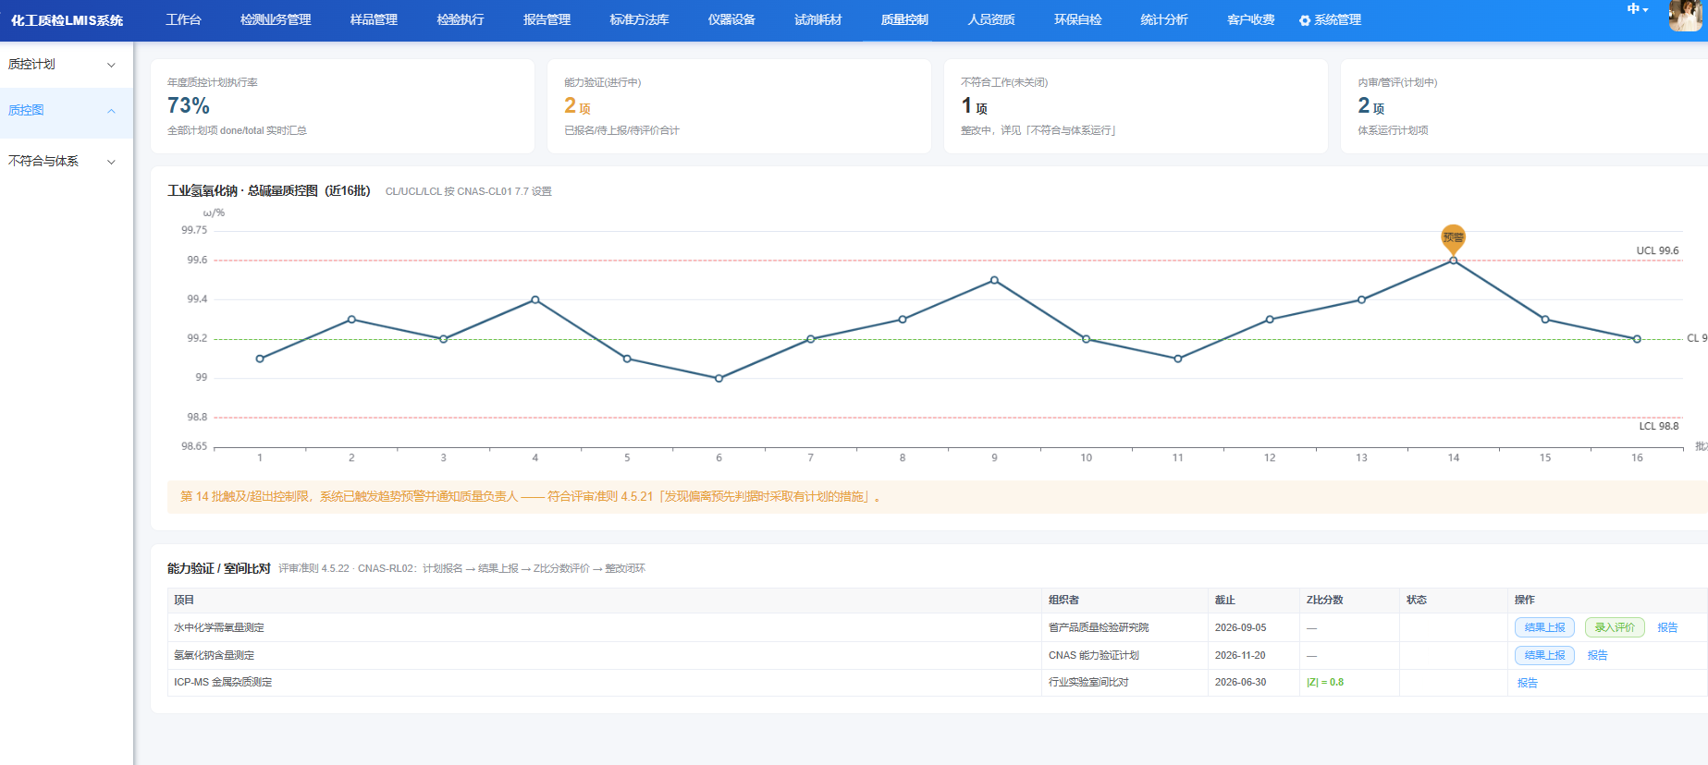Click the batch 4 data point on chart
This screenshot has width=1708, height=765.
click(535, 299)
